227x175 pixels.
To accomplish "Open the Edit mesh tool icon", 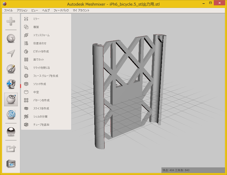I will tap(11, 100).
